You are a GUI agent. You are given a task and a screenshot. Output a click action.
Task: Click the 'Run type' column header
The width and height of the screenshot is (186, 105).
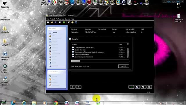(74, 29)
